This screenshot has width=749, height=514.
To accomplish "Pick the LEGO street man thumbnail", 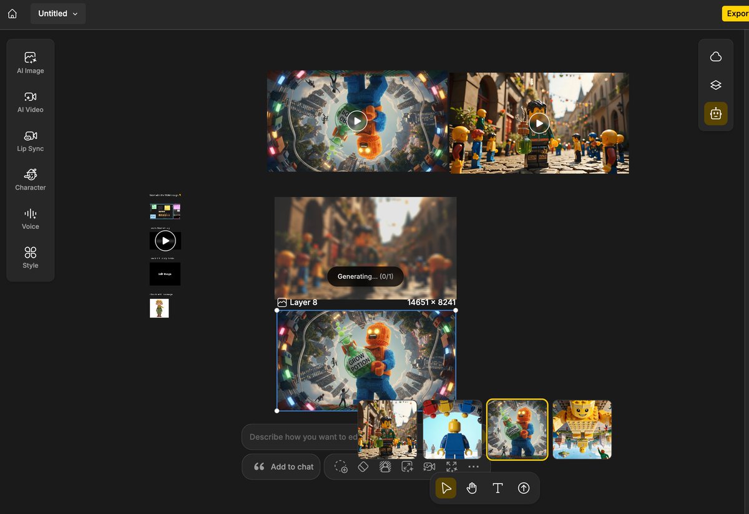I will (388, 430).
